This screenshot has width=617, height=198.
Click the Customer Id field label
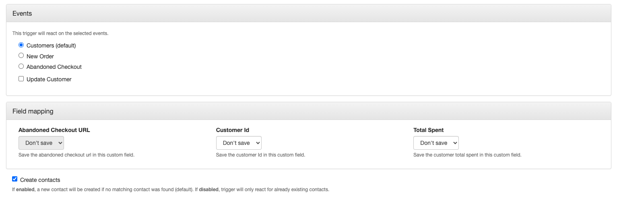[x=233, y=130]
